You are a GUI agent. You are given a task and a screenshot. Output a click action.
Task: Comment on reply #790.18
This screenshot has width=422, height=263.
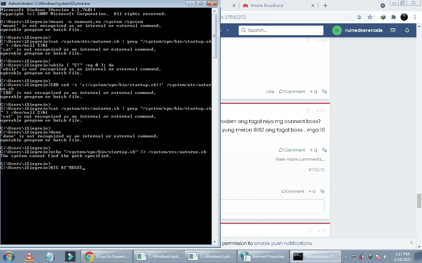(x=293, y=191)
